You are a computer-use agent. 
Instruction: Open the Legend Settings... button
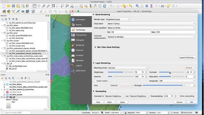point(187,57)
